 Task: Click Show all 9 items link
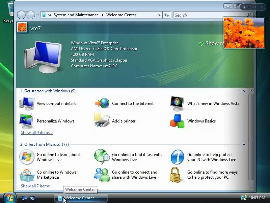click(x=37, y=133)
